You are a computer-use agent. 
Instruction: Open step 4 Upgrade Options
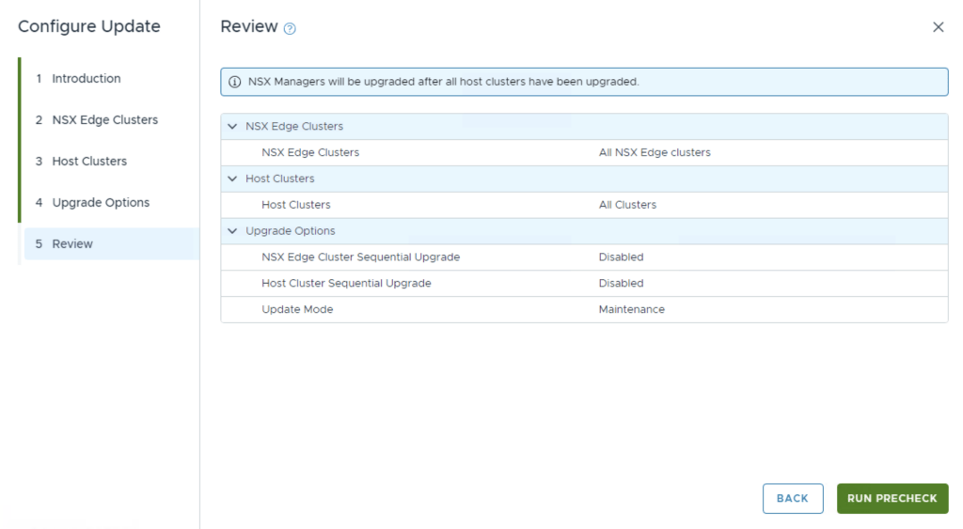pyautogui.click(x=101, y=203)
